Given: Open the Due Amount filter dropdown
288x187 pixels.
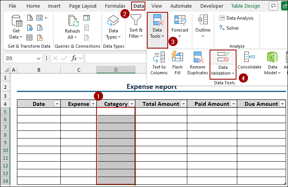Looking at the screenshot, I should (x=282, y=104).
